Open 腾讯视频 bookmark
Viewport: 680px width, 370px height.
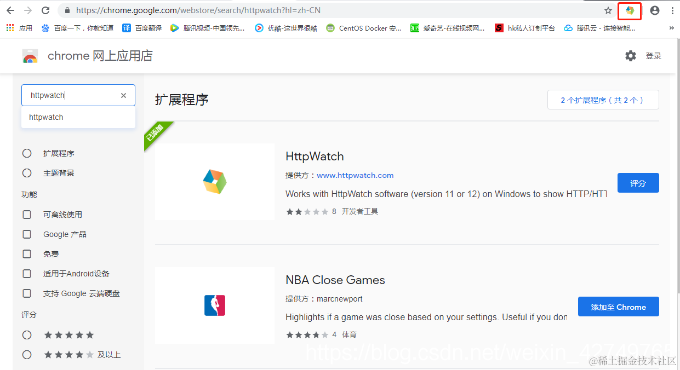pyautogui.click(x=208, y=28)
